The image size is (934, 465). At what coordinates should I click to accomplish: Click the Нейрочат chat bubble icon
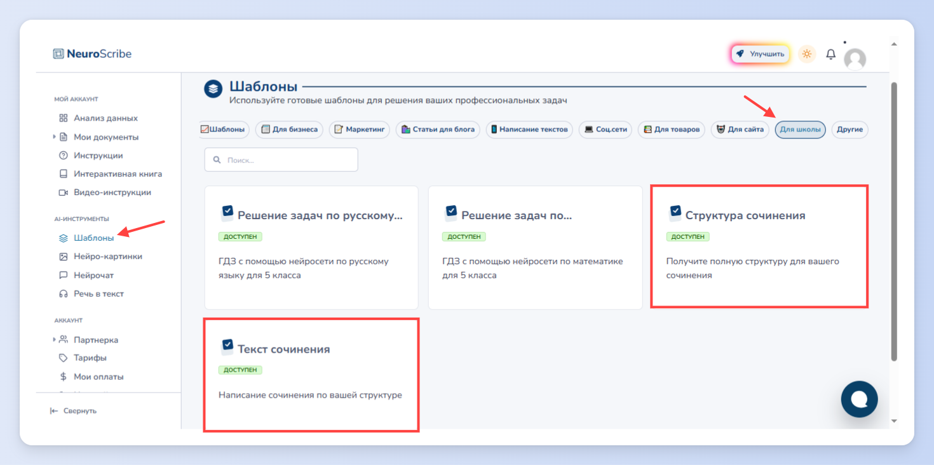[63, 275]
